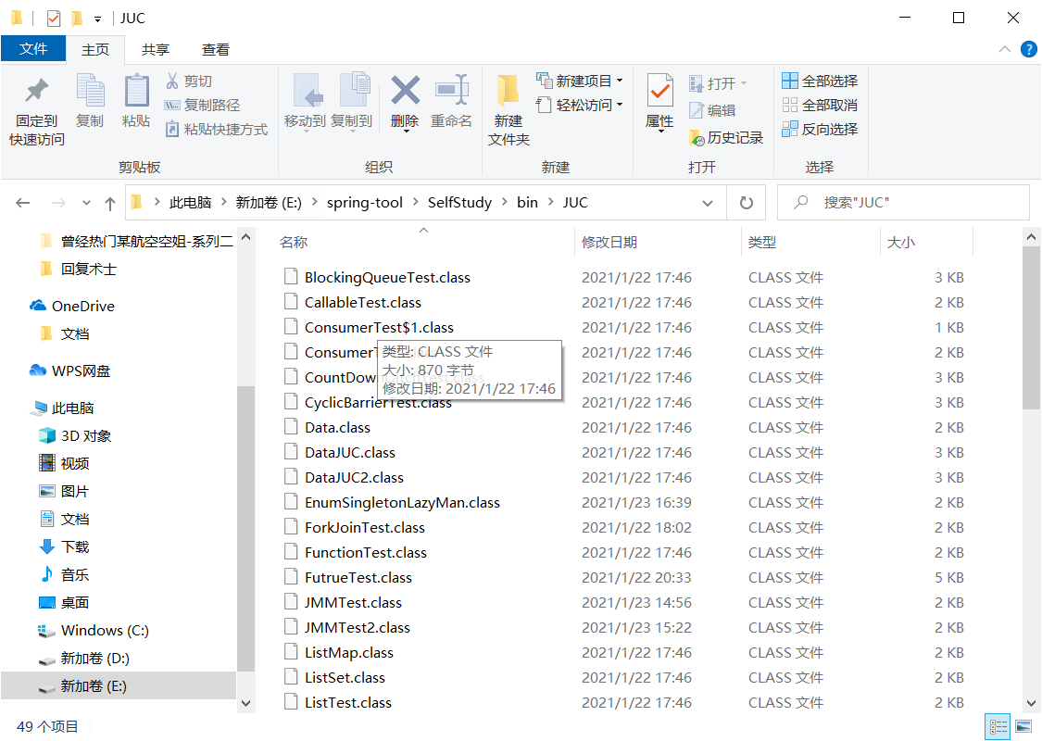
Task: Open the Help question mark icon
Action: [x=1028, y=49]
